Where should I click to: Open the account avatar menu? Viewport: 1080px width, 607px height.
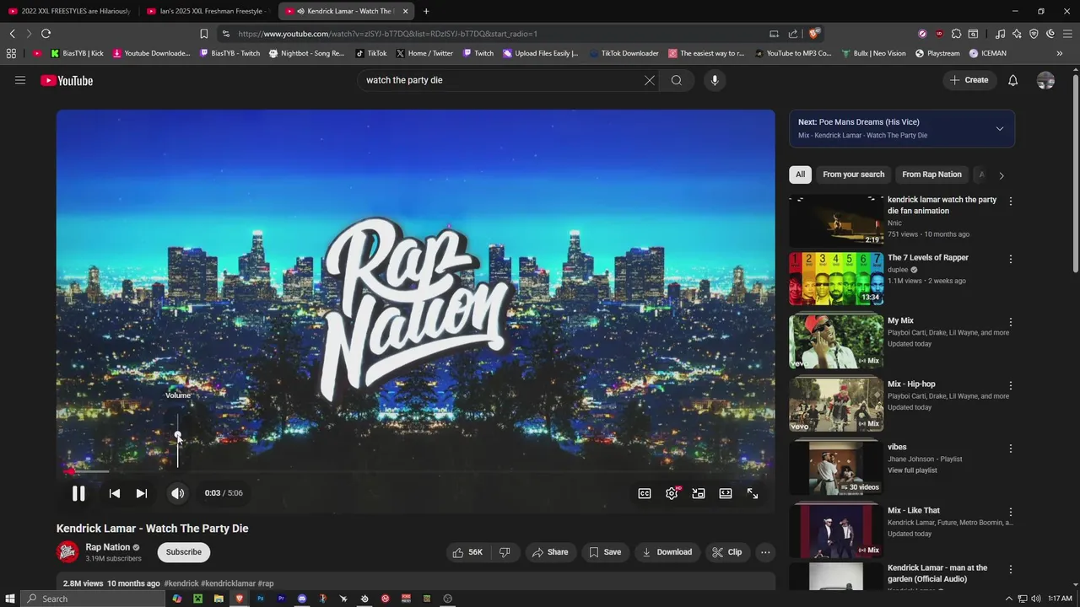tap(1045, 81)
